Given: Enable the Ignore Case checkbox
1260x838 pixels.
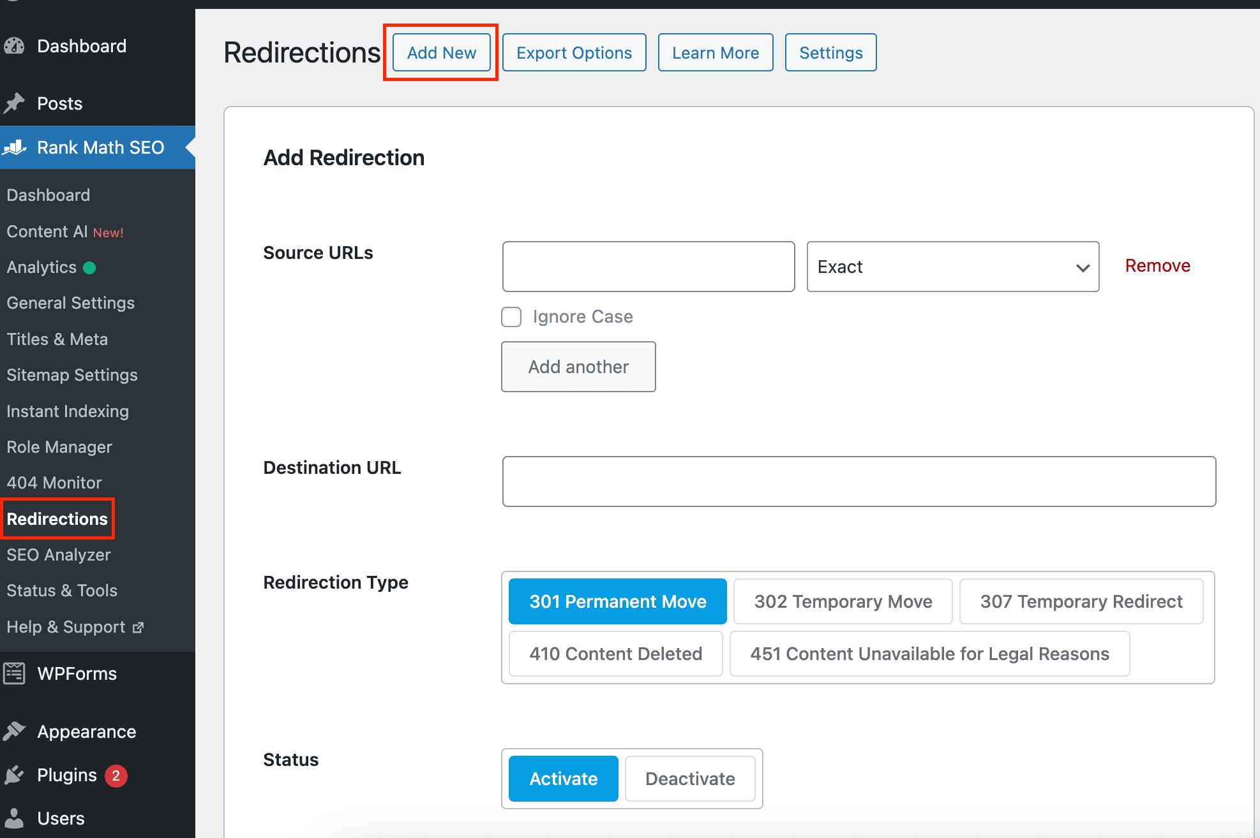Looking at the screenshot, I should 511,317.
